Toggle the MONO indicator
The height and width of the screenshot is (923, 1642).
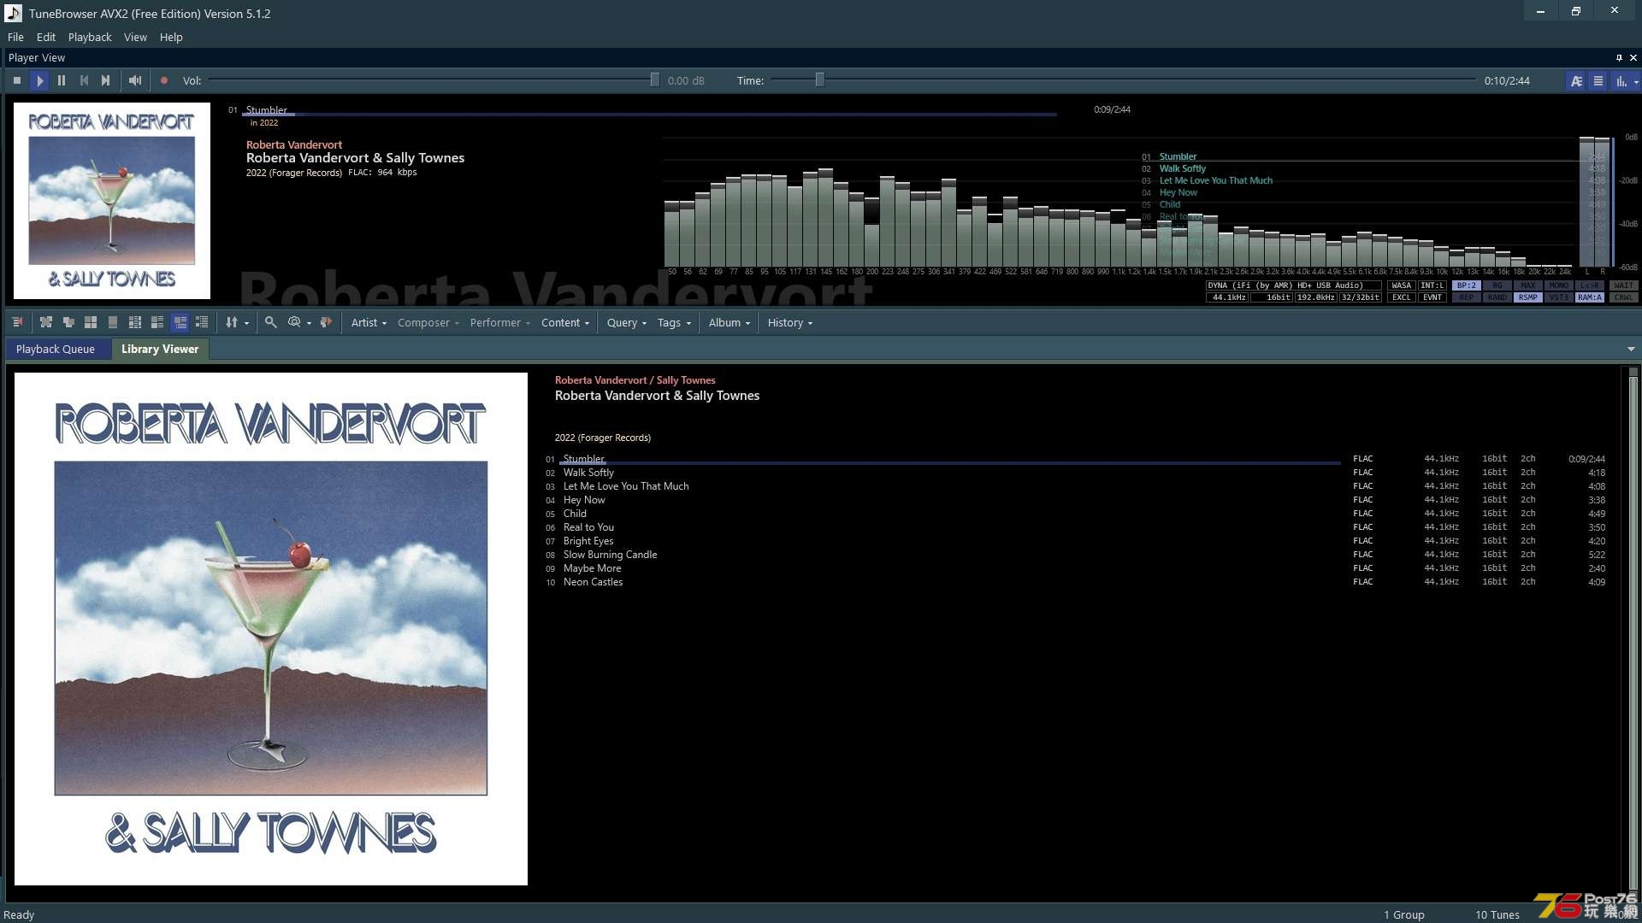[x=1559, y=285]
